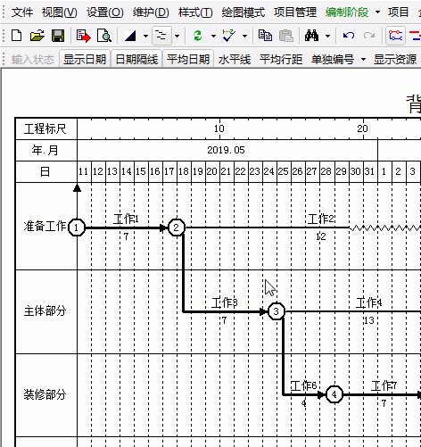Click the 显示资源 button
421x447 pixels.
[395, 59]
